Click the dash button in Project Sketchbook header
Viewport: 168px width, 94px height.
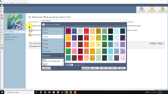(125, 25)
